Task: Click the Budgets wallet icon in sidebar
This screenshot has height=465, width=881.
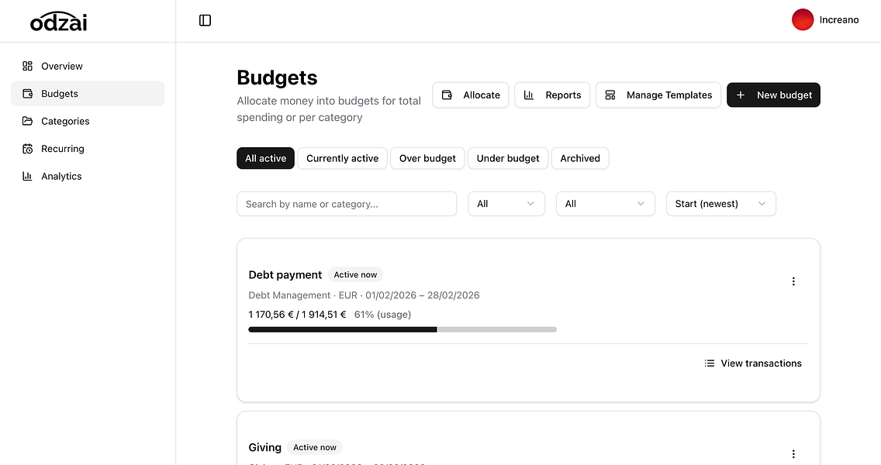Action: click(x=28, y=94)
